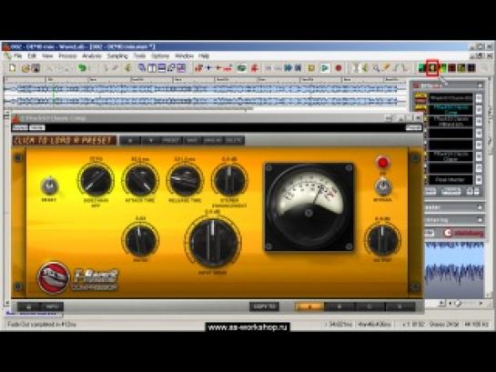Image resolution: width=496 pixels, height=372 pixels.
Task: Open the File menu
Action: 17,56
